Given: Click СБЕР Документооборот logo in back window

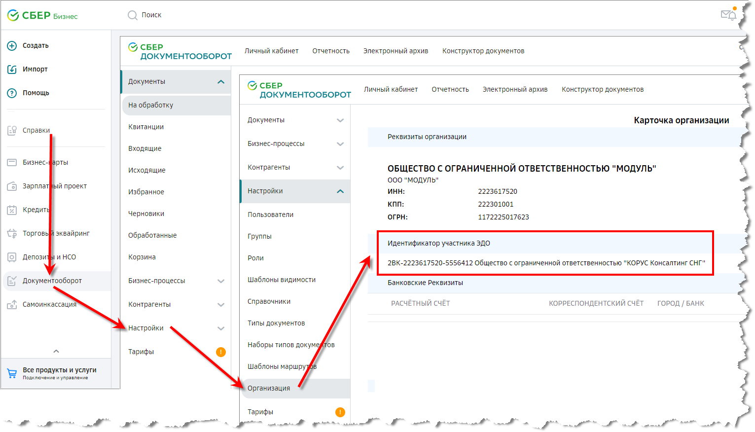Looking at the screenshot, I should (180, 51).
